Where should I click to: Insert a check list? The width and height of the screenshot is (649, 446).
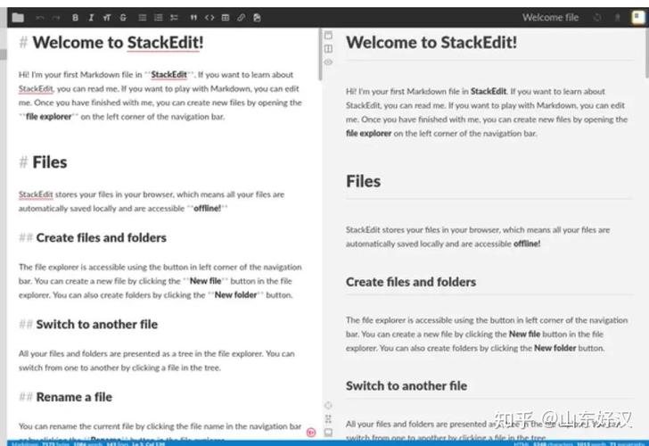[x=174, y=17]
